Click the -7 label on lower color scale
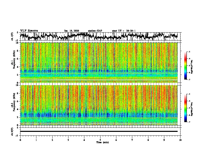This screenshot has height=157, width=203. 189,122
